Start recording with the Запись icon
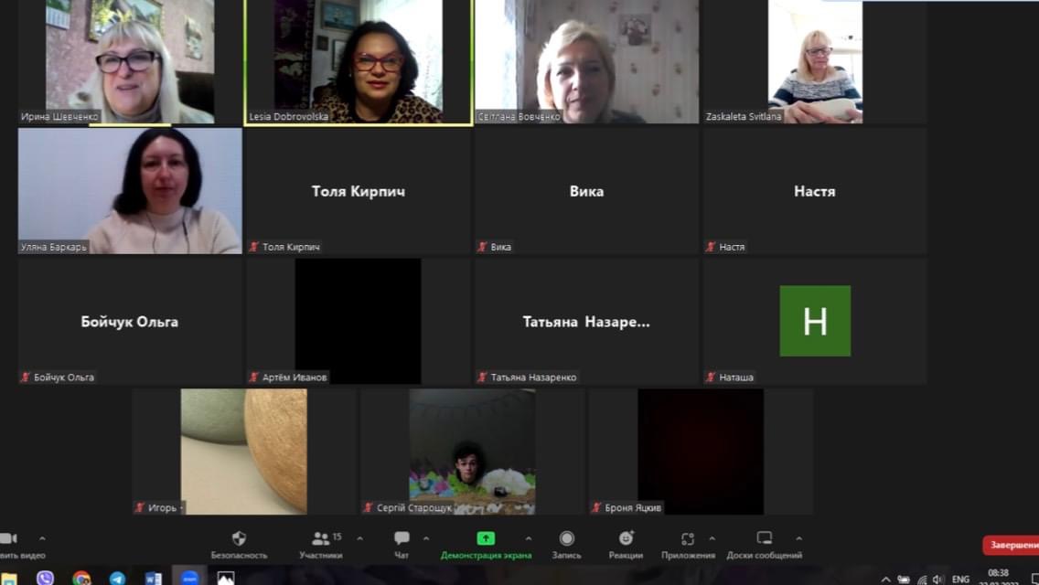This screenshot has height=585, width=1039. click(566, 539)
